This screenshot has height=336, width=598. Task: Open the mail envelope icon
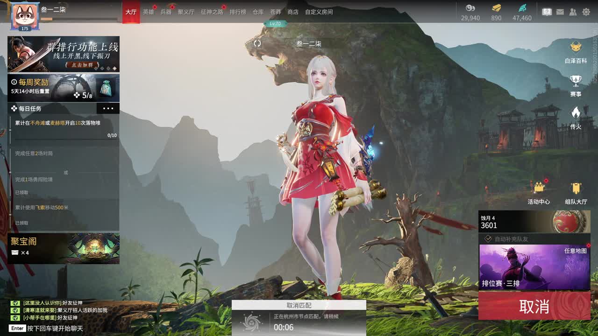[560, 12]
